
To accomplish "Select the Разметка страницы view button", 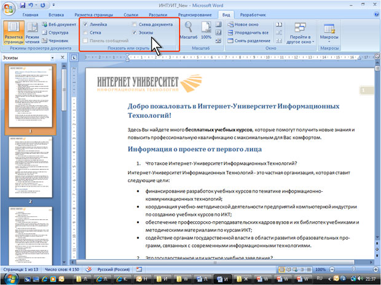I will tap(14, 32).
